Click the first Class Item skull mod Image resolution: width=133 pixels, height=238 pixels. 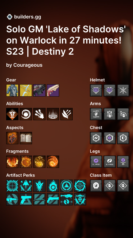tap(96, 186)
